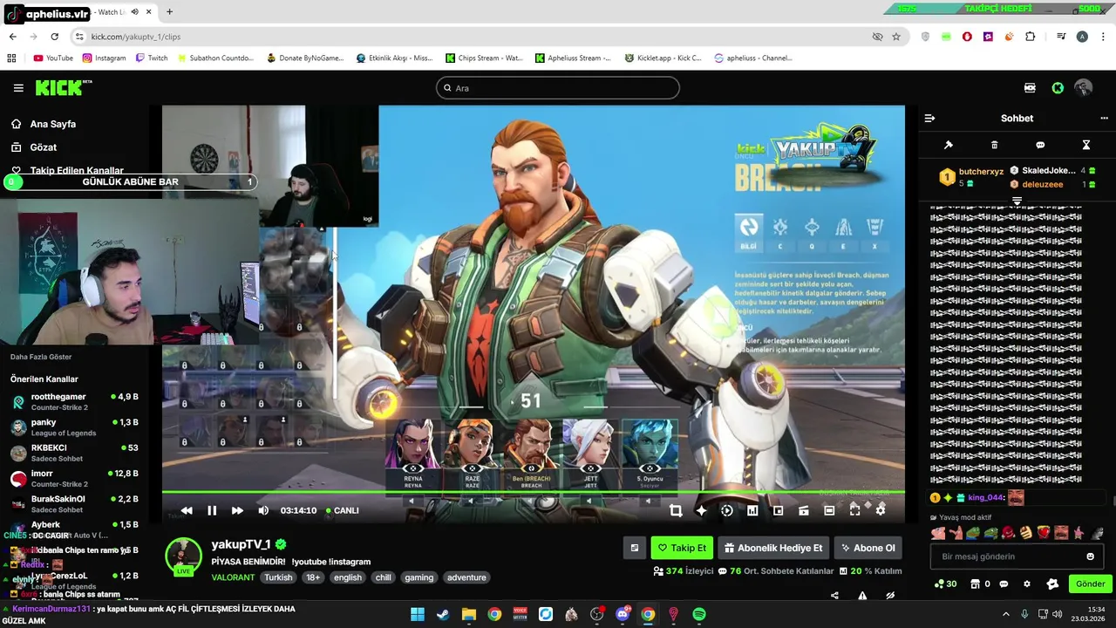Select the VALORANT category link

pyautogui.click(x=233, y=577)
